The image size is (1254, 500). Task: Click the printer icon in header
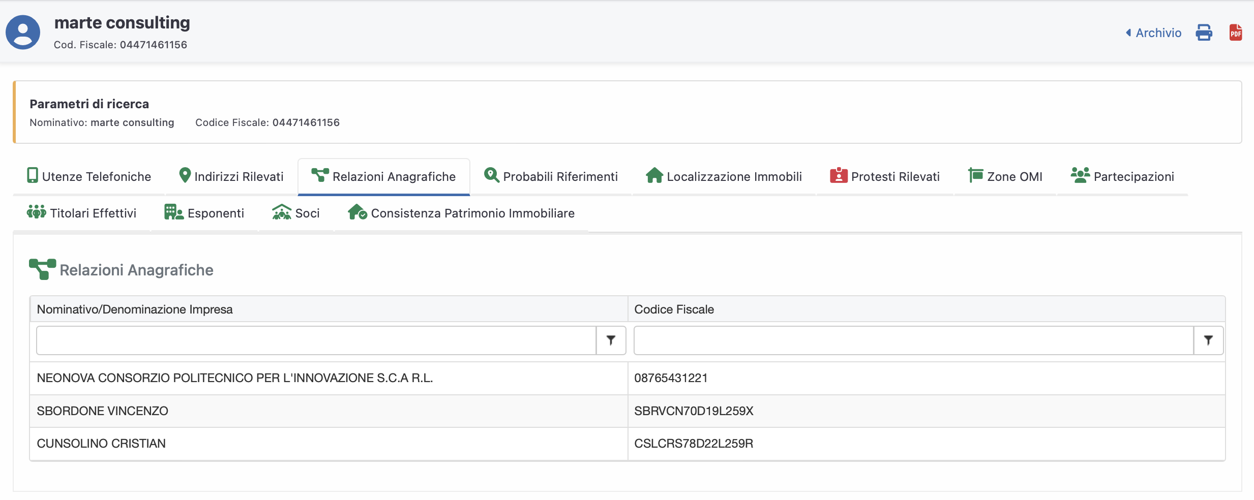[x=1203, y=33]
